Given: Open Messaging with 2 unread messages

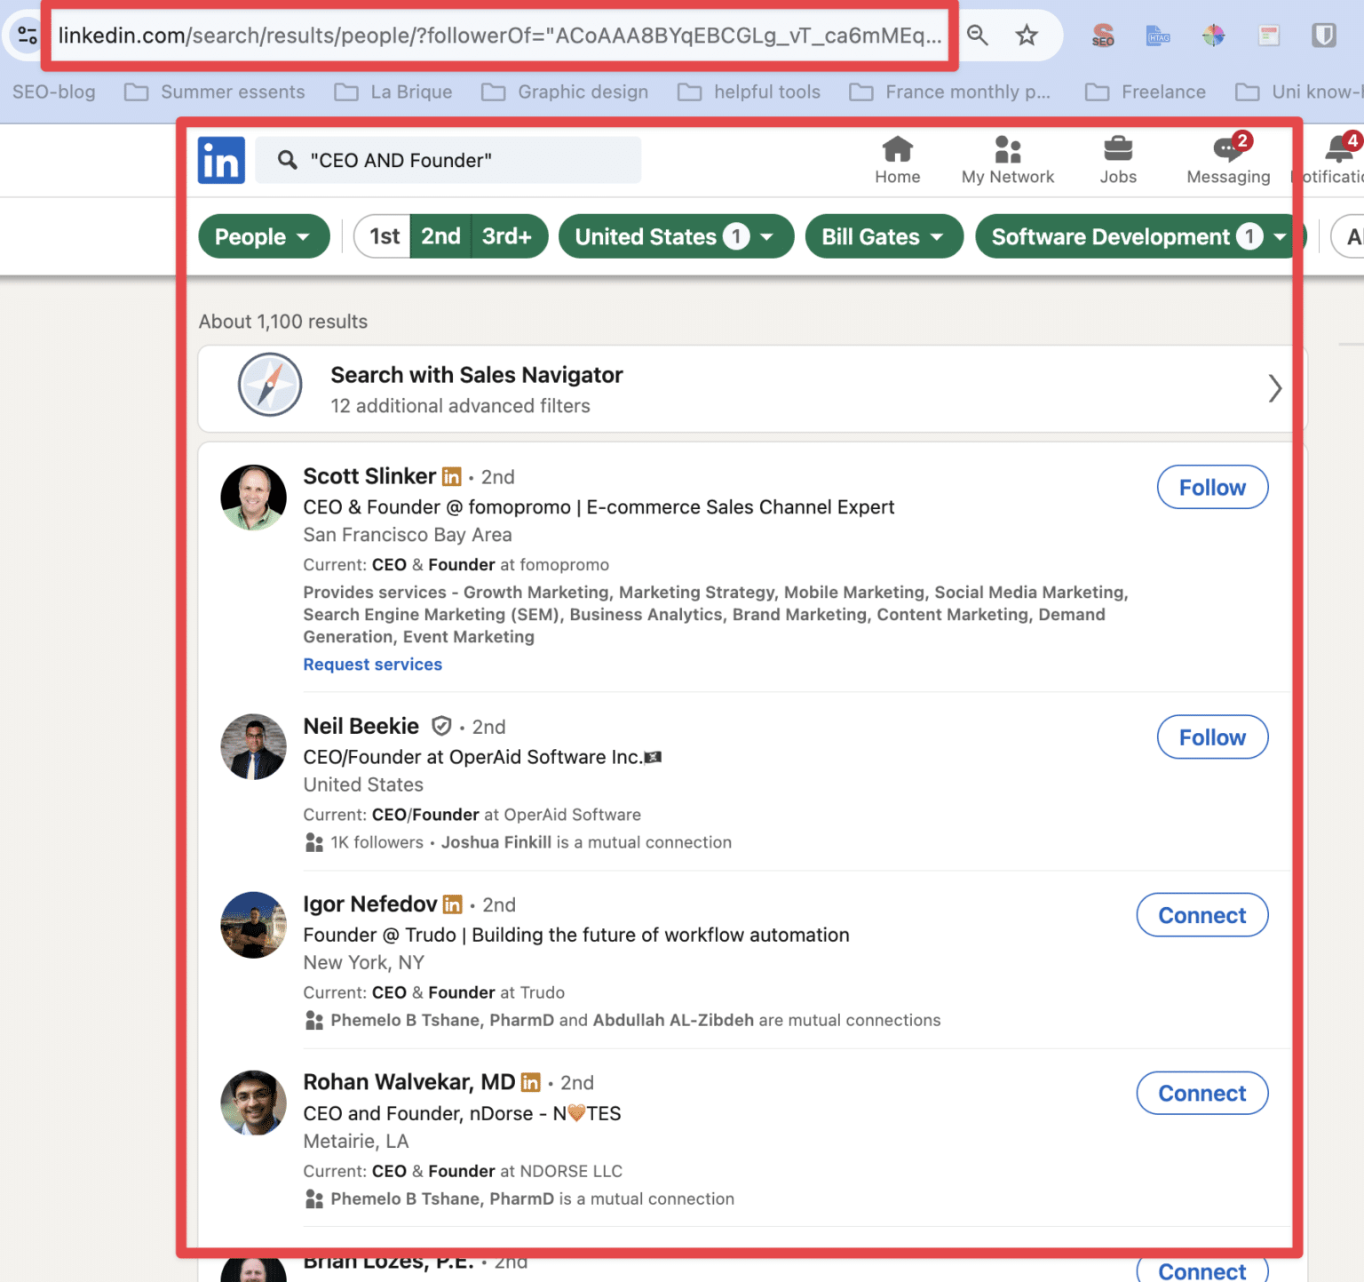Looking at the screenshot, I should click(1227, 160).
